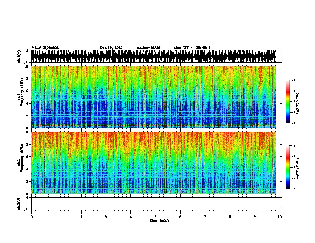The height and width of the screenshot is (243, 315).
Task: Click tick label "10" on the Time axis
Action: [x=280, y=217]
